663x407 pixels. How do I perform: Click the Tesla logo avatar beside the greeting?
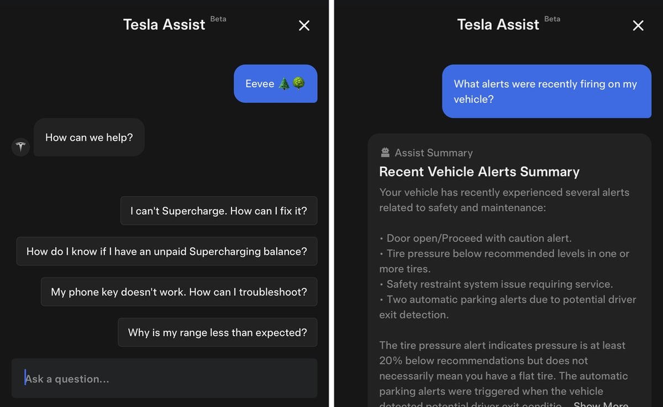click(21, 147)
